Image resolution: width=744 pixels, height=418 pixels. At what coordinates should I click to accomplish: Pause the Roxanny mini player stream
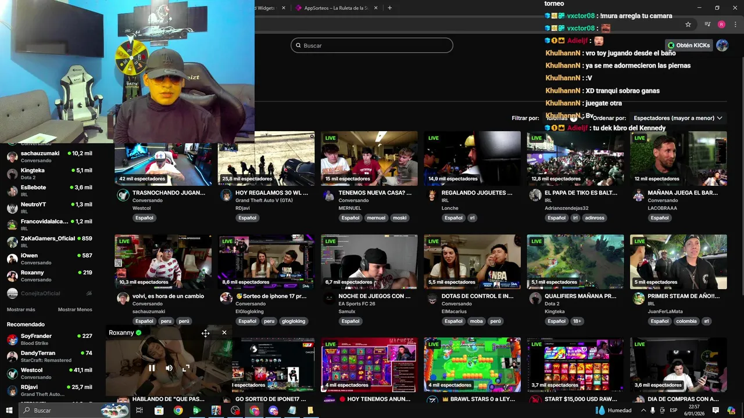[x=152, y=368]
